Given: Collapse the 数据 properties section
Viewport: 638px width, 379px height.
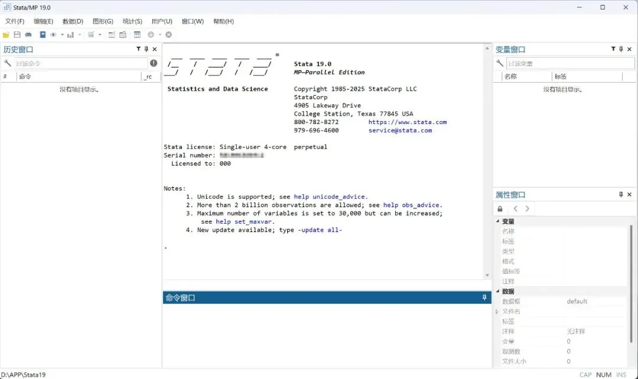Looking at the screenshot, I should coord(497,291).
